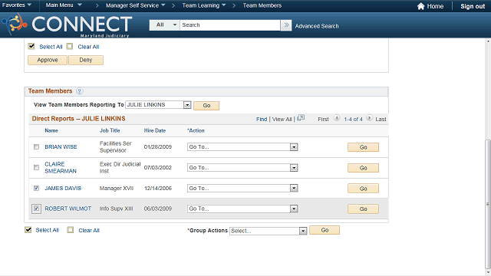
Task: Open Team Learning breadcrumb menu
Action: [x=204, y=5]
